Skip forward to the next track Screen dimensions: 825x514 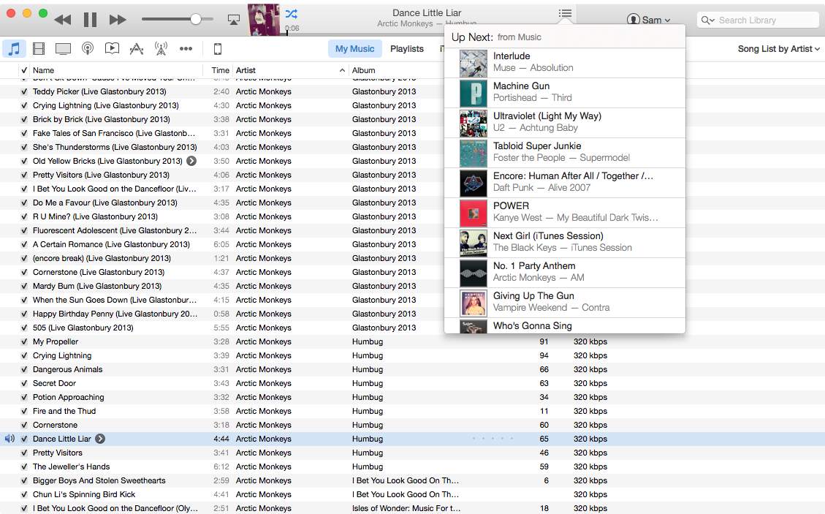pyautogui.click(x=118, y=20)
